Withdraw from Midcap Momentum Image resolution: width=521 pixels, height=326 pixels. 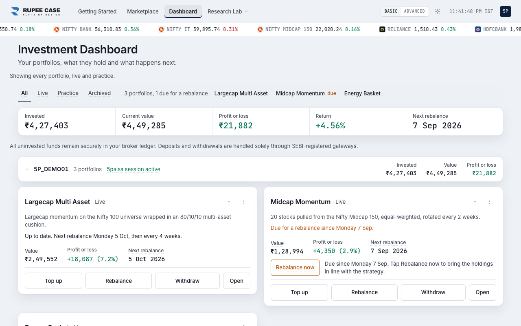[x=433, y=292]
